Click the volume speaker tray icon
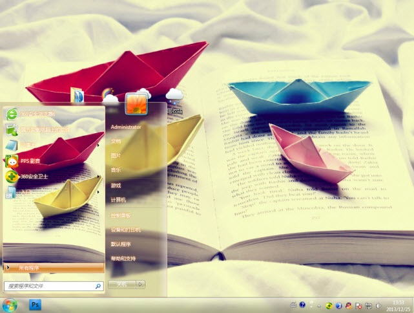The width and height of the screenshot is (414, 313). (x=378, y=306)
